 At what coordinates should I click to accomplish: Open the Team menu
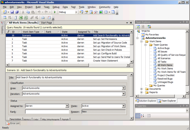(46, 7)
